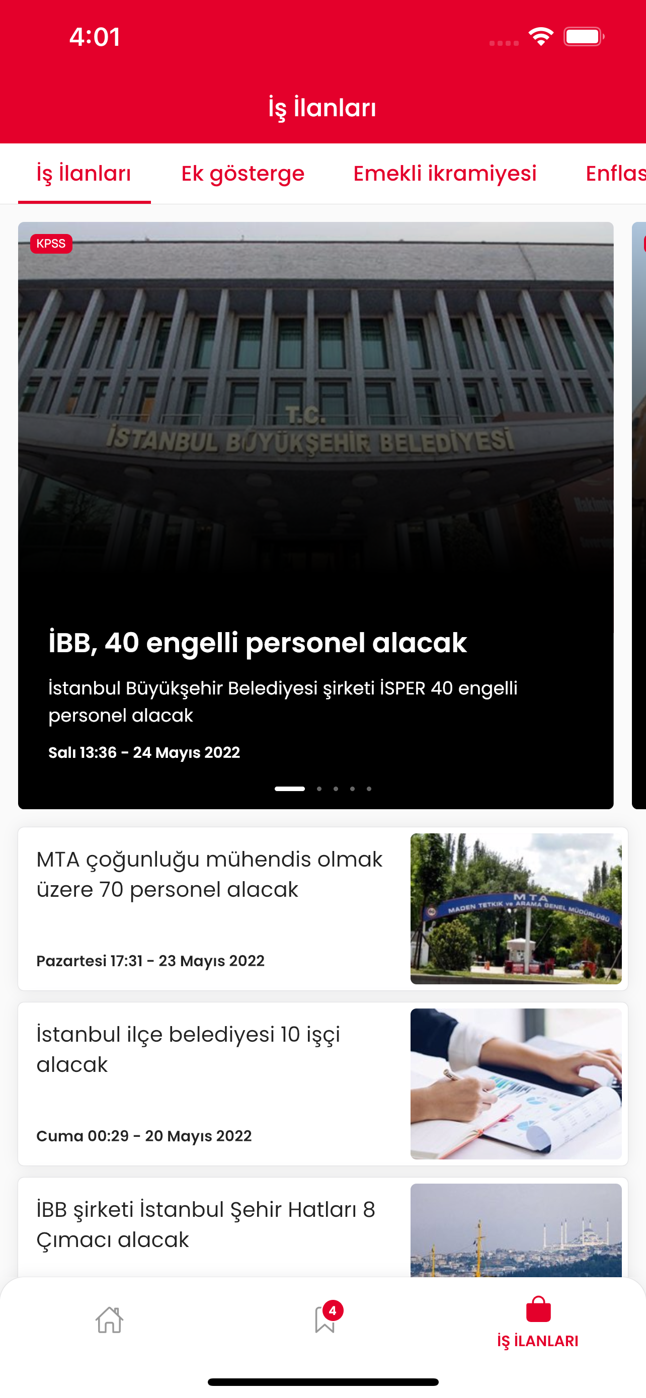
Task: Tap the MTA entrance gate thumbnail
Action: click(516, 908)
